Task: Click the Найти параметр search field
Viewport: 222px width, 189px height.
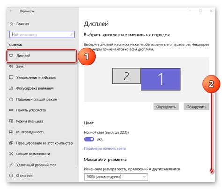Action: pos(42,35)
